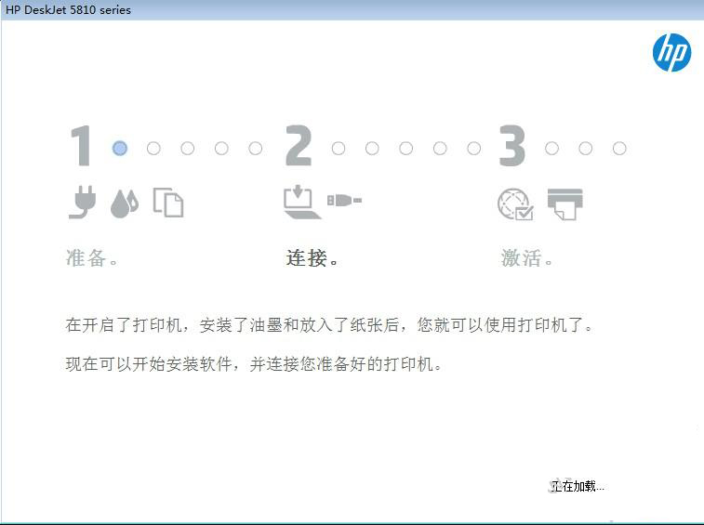Click the HP logo icon
Viewport: 704px width, 525px height.
(x=671, y=52)
